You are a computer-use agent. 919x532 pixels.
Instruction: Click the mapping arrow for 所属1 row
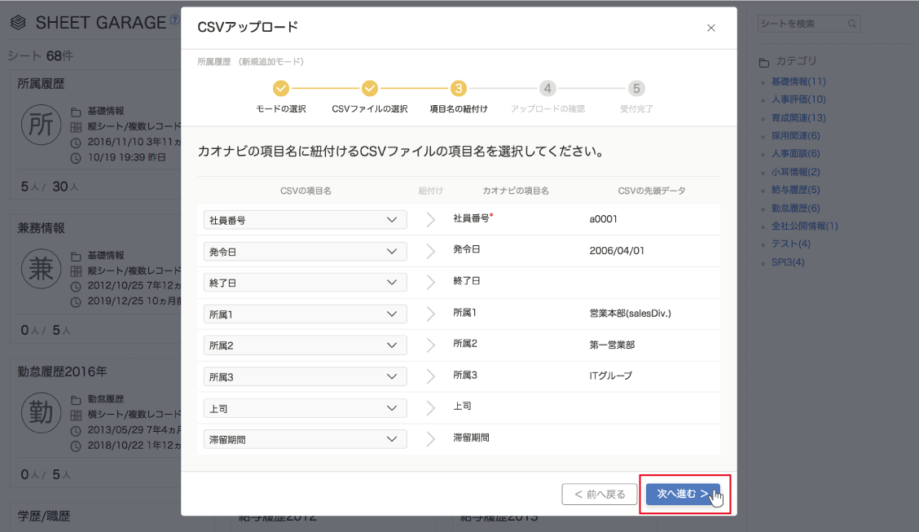click(431, 314)
